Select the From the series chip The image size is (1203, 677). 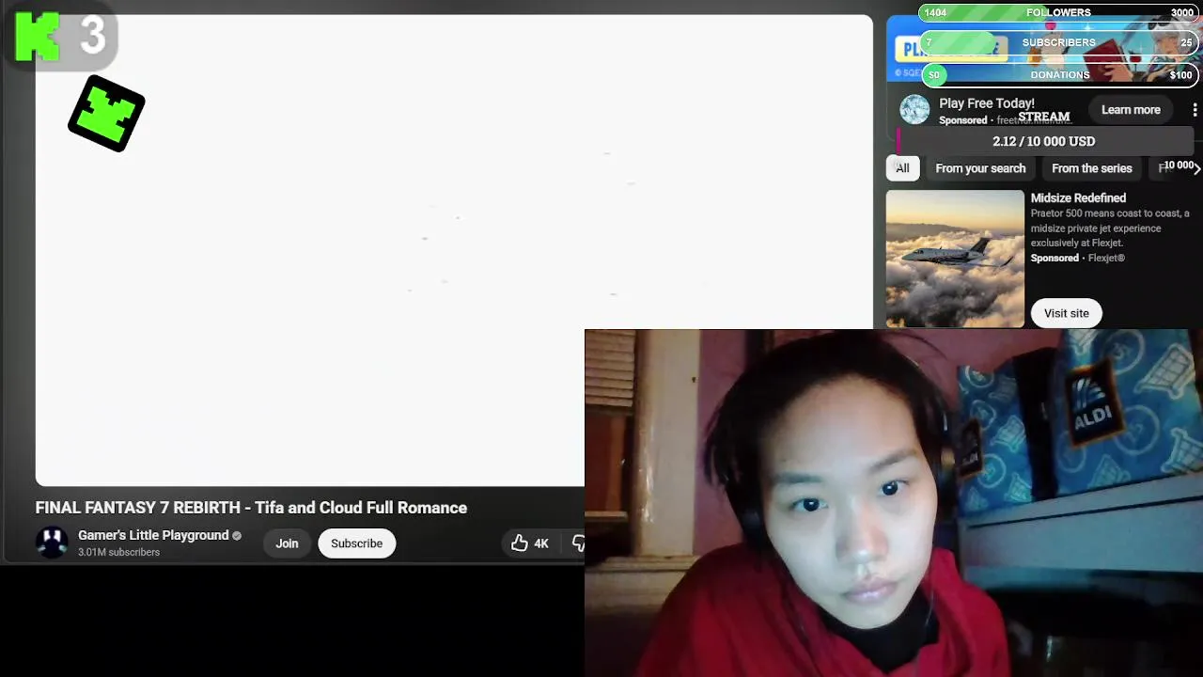[x=1092, y=168]
